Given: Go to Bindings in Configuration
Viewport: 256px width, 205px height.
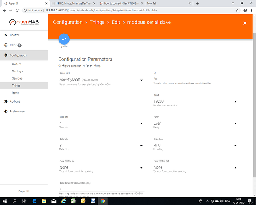Looking at the screenshot, I should click(x=17, y=71).
